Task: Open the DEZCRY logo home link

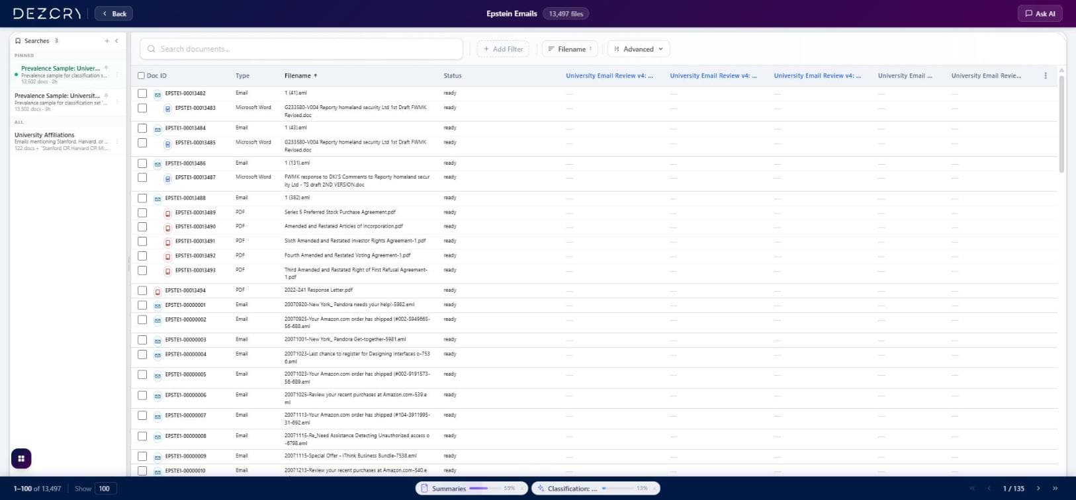Action: pos(47,13)
